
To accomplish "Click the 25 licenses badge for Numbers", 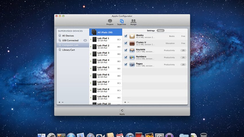I will [x=183, y=58].
